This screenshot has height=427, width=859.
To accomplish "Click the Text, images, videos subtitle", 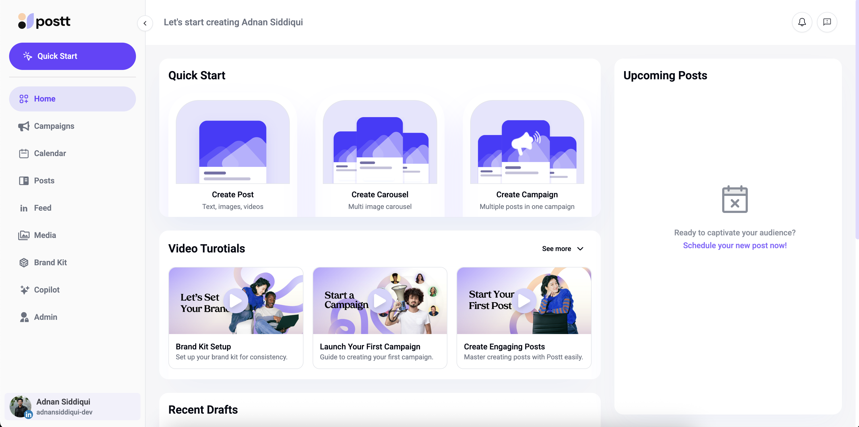I will 233,207.
